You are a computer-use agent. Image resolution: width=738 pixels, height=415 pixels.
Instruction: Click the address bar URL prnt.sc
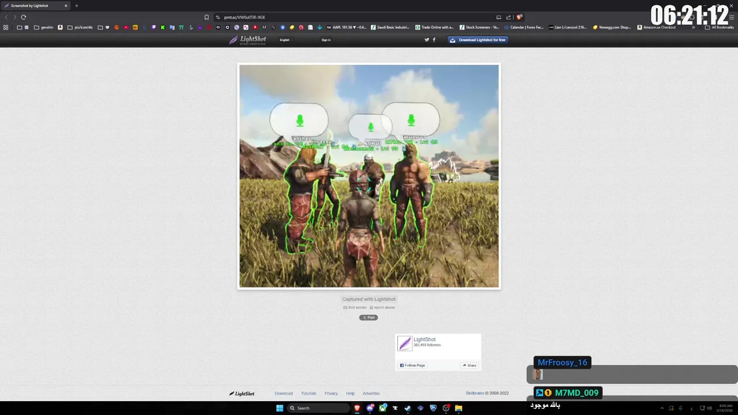[244, 17]
